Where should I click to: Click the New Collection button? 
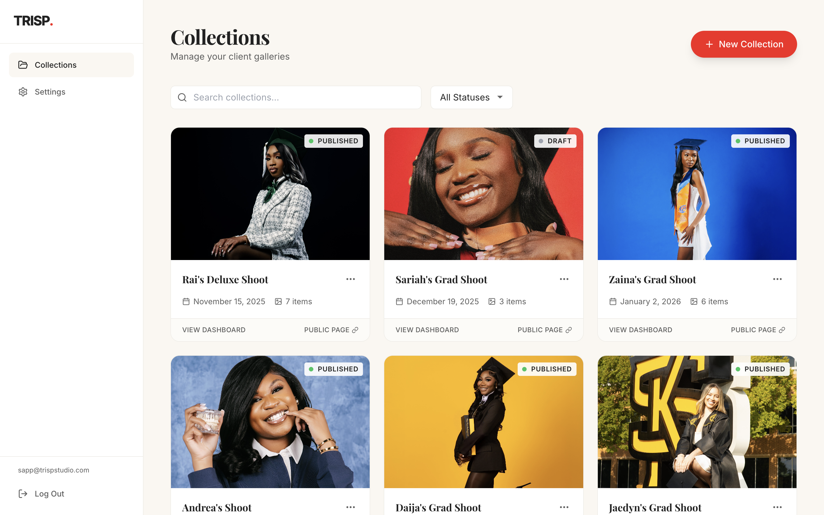click(744, 44)
